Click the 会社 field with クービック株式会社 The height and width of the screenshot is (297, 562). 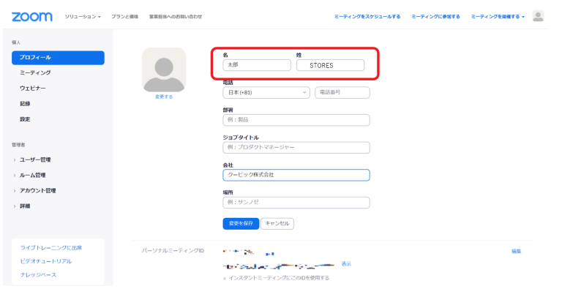[296, 175]
